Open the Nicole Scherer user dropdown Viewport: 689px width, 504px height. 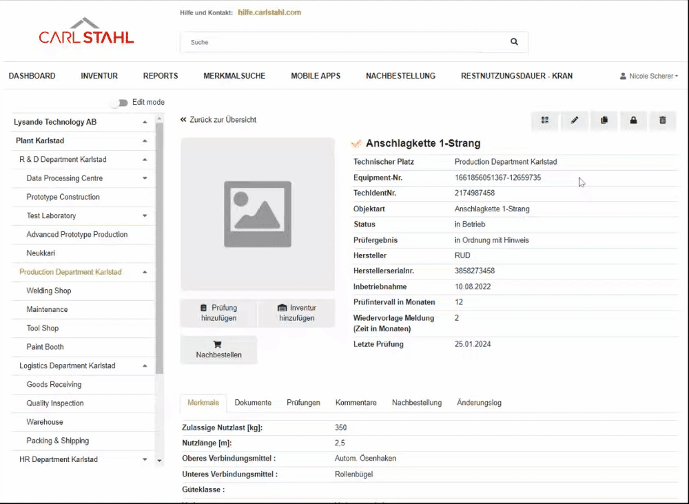[649, 76]
